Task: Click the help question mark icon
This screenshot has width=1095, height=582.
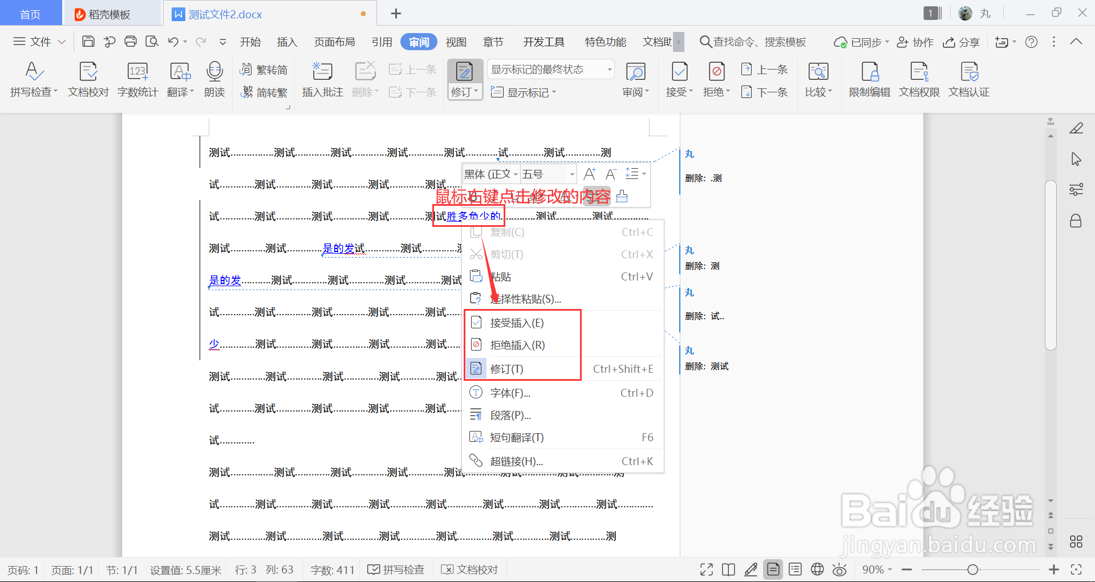Action: pos(1031,42)
